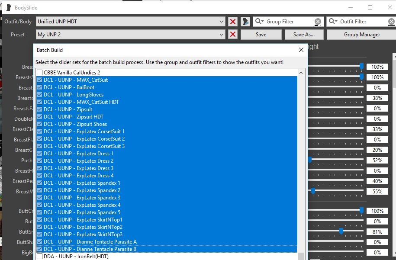Click the 38% value field
The image size is (396, 260).
[x=377, y=98]
